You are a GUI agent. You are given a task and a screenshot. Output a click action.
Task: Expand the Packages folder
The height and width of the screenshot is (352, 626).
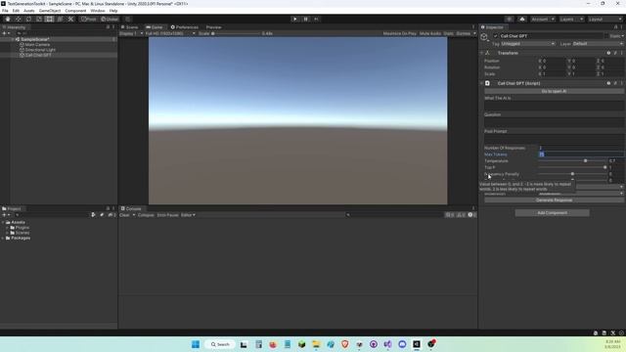tap(3, 238)
